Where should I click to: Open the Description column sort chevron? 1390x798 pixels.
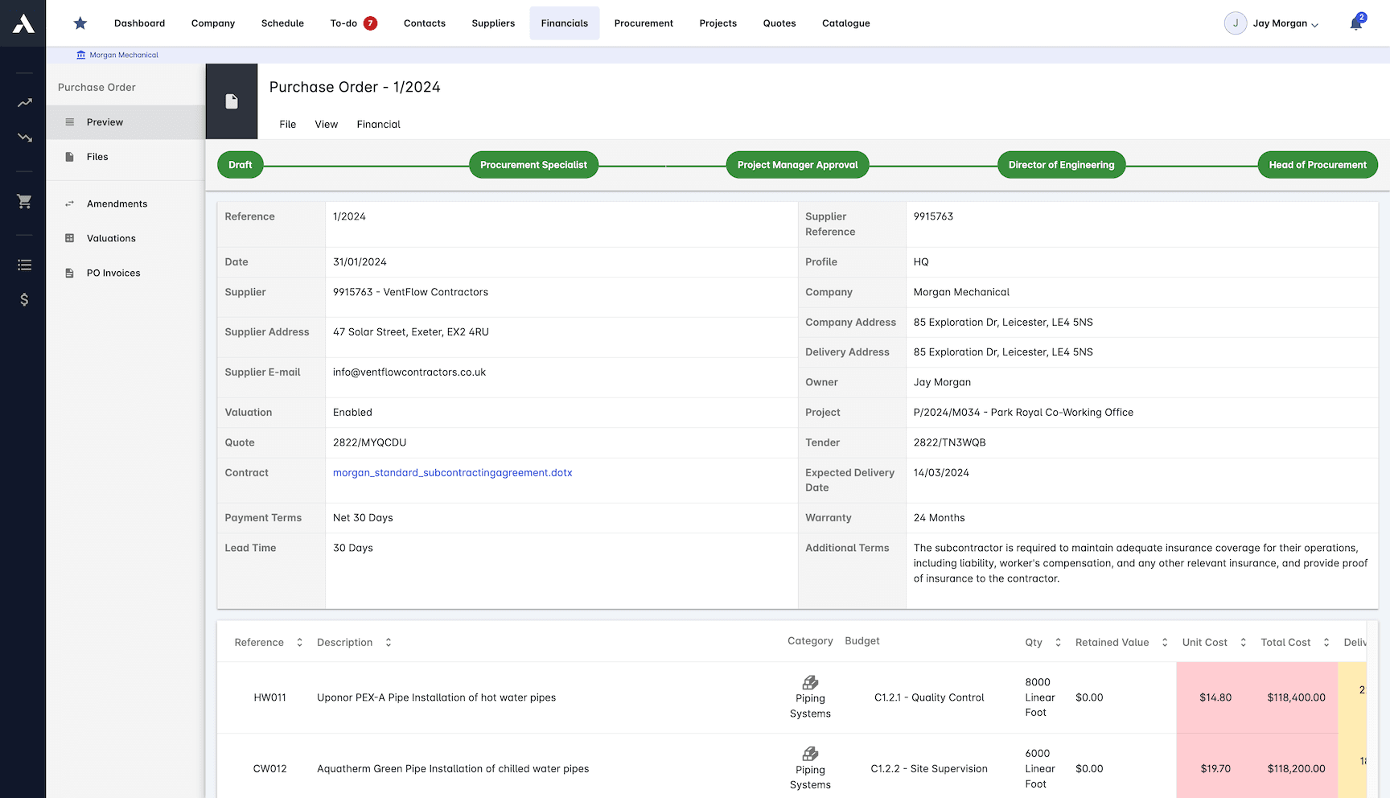(x=388, y=642)
